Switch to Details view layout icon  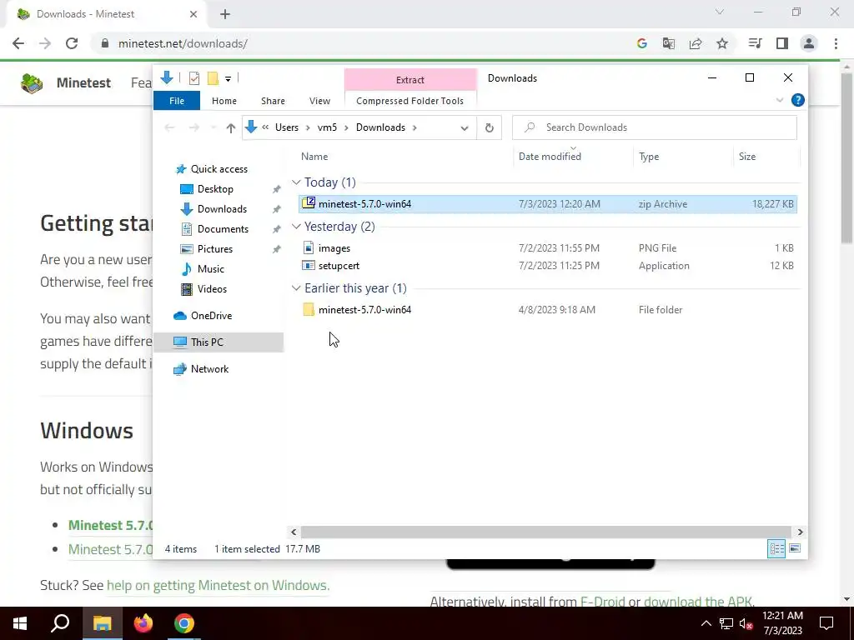776,548
